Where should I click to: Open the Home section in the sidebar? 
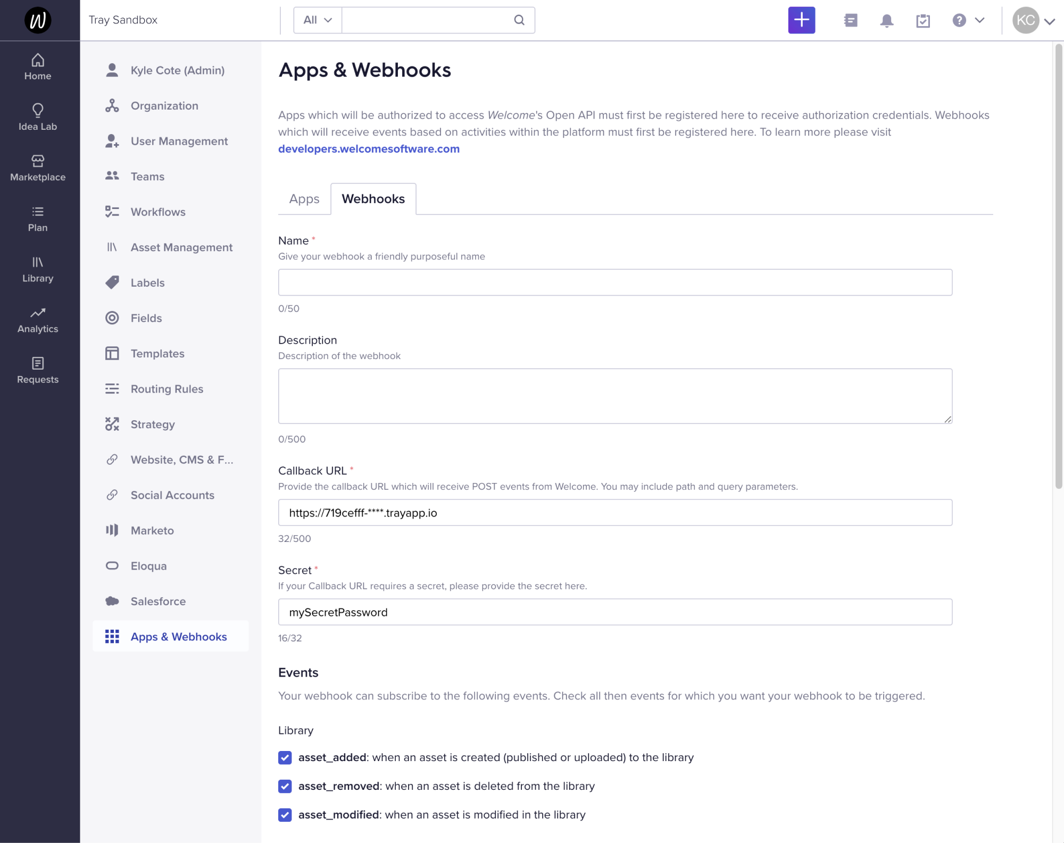37,65
